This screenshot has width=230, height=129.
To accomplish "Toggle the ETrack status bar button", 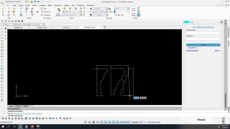I will tap(106, 122).
